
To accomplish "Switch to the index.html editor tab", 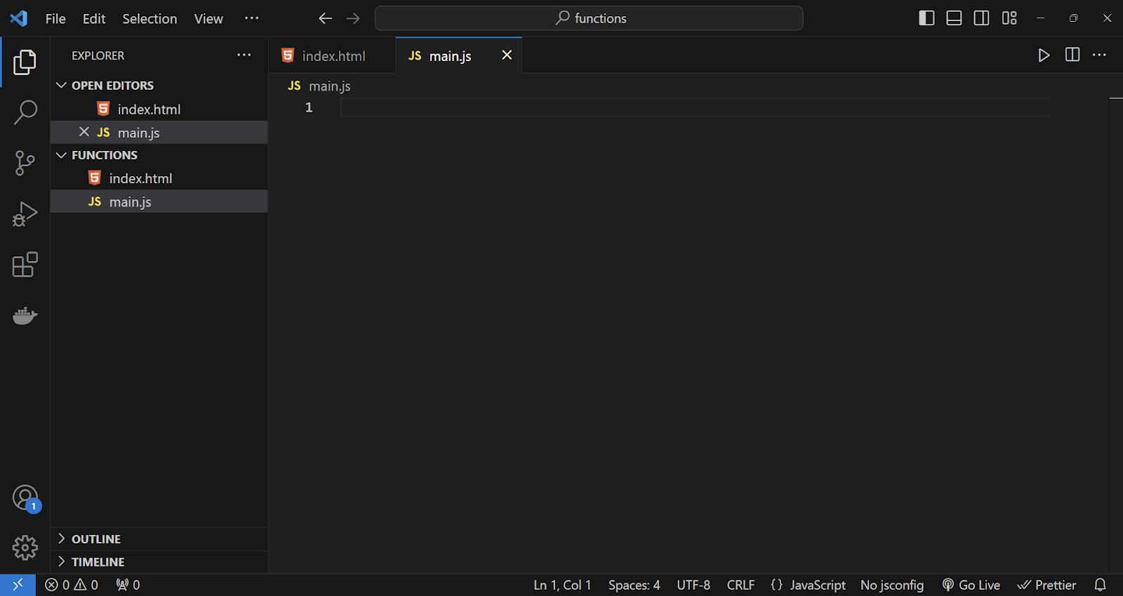I will (332, 55).
